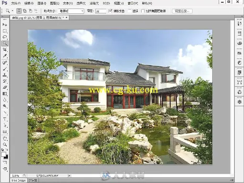Select the Pen tool
This screenshot has height=183, width=244.
tap(5, 113)
